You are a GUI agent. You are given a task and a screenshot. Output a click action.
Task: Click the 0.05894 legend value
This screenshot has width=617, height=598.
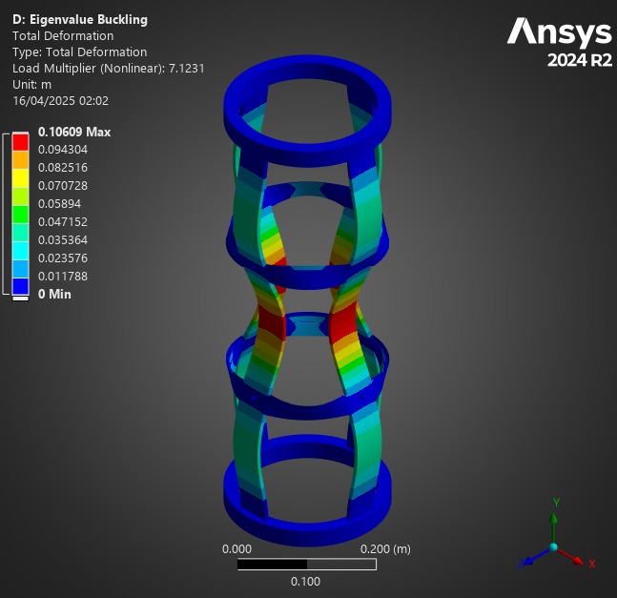(59, 204)
